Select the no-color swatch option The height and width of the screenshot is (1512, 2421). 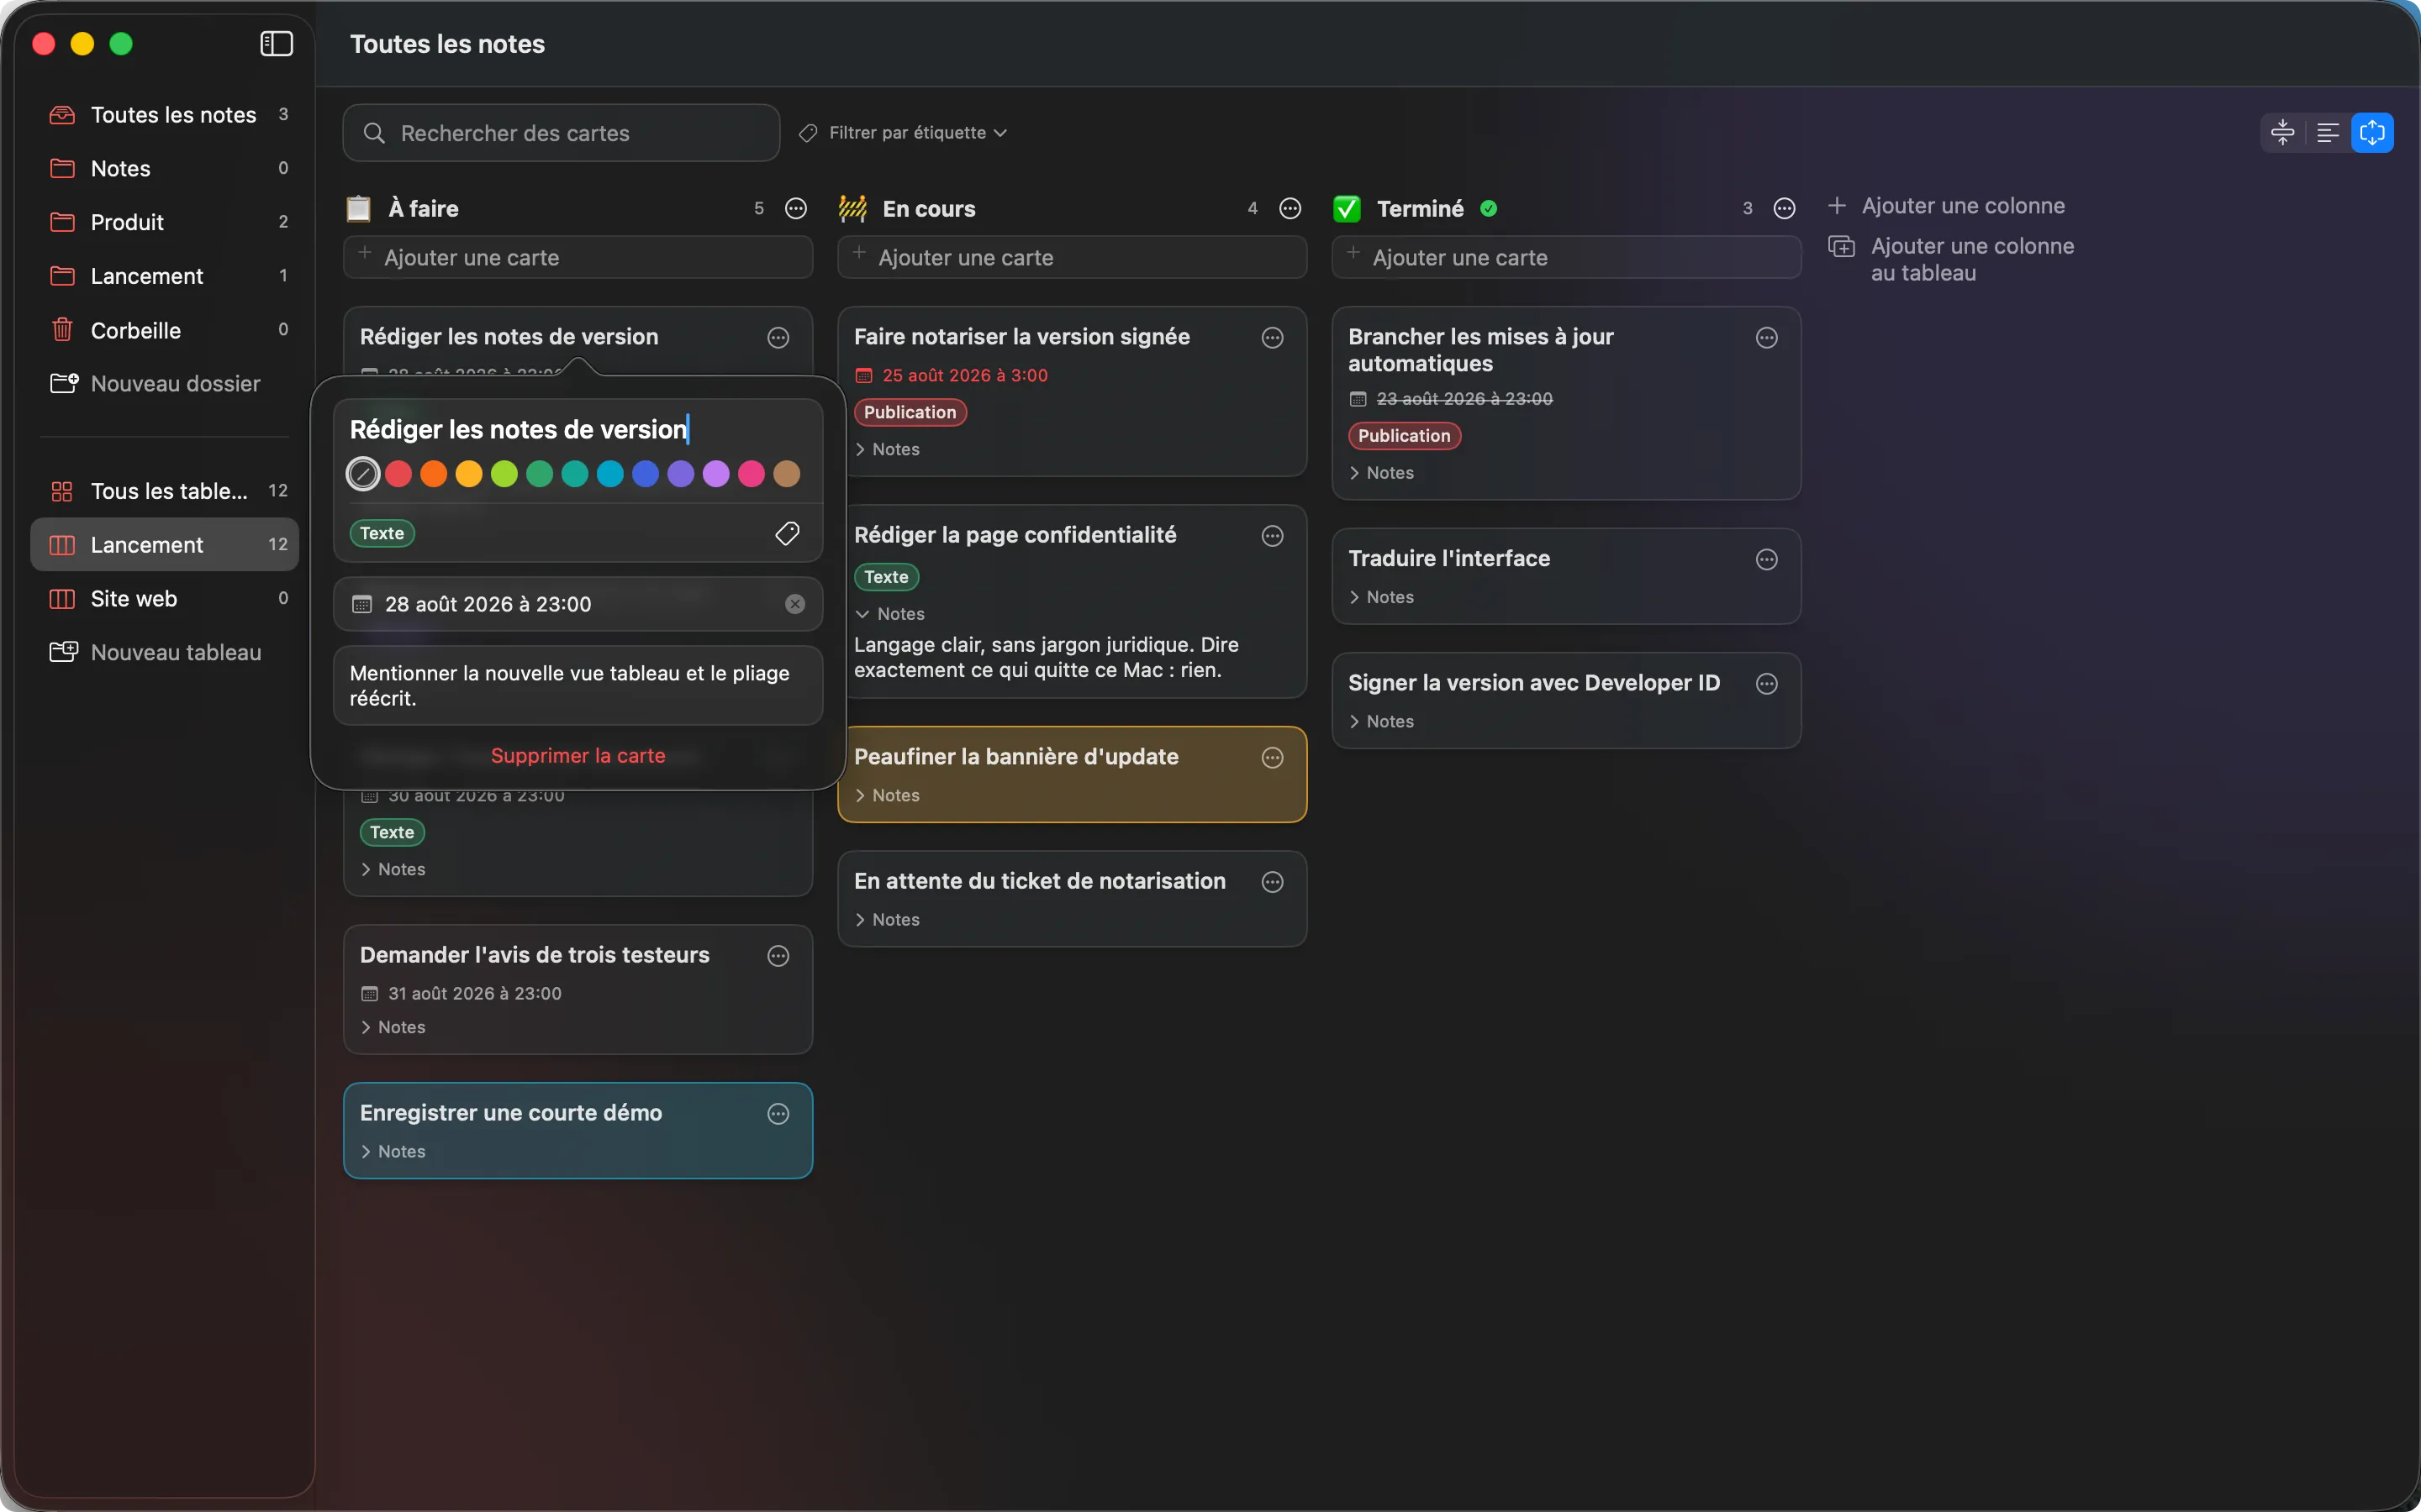click(363, 474)
